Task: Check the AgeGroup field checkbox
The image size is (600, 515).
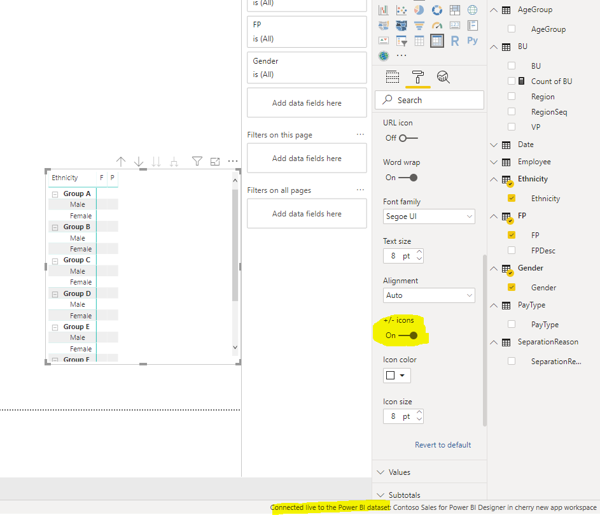Action: pyautogui.click(x=512, y=29)
